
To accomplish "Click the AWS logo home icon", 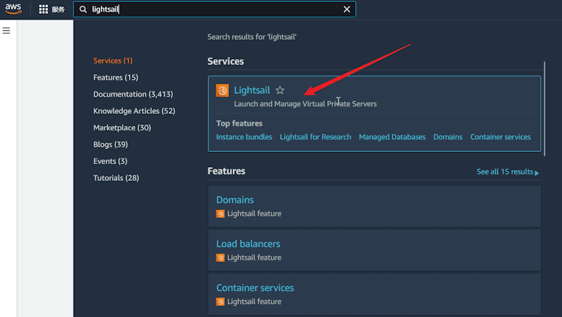I will (13, 9).
